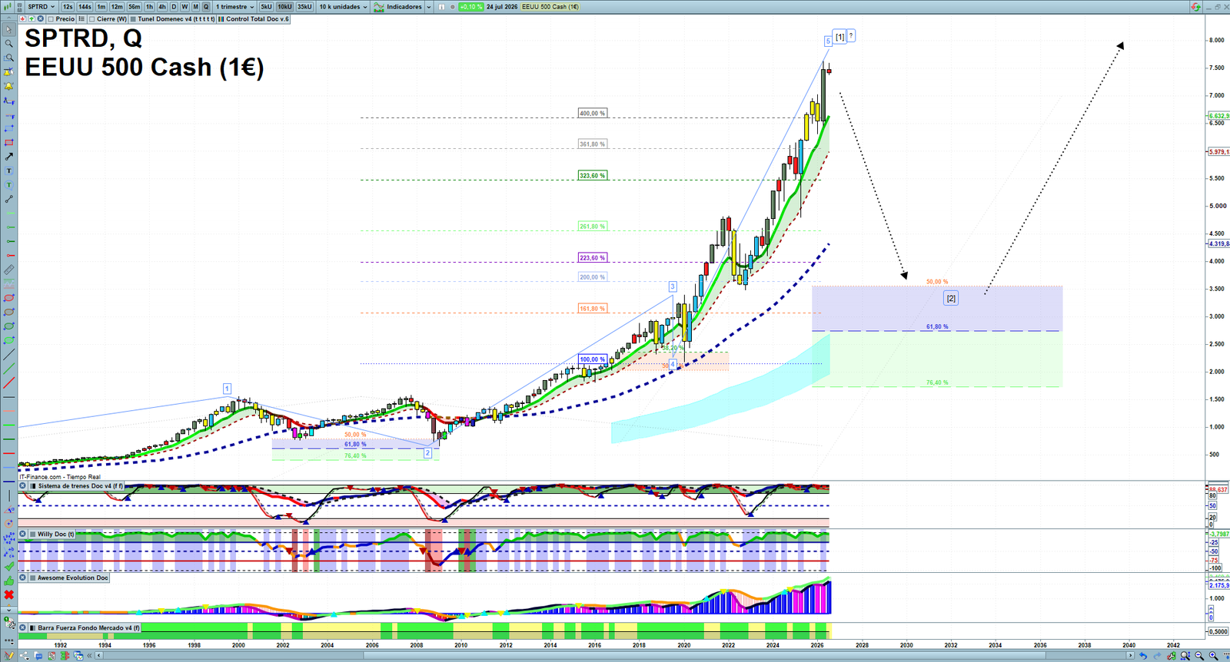The width and height of the screenshot is (1230, 662).
Task: Zoom out using bottom-right magnifier minus
Action: 1199,656
